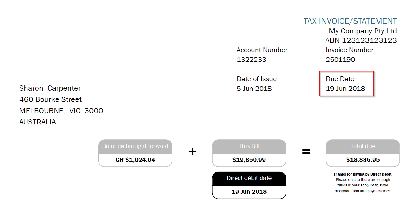This screenshot has width=414, height=202.
Task: Click the Date of Issue label
Action: tap(257, 79)
